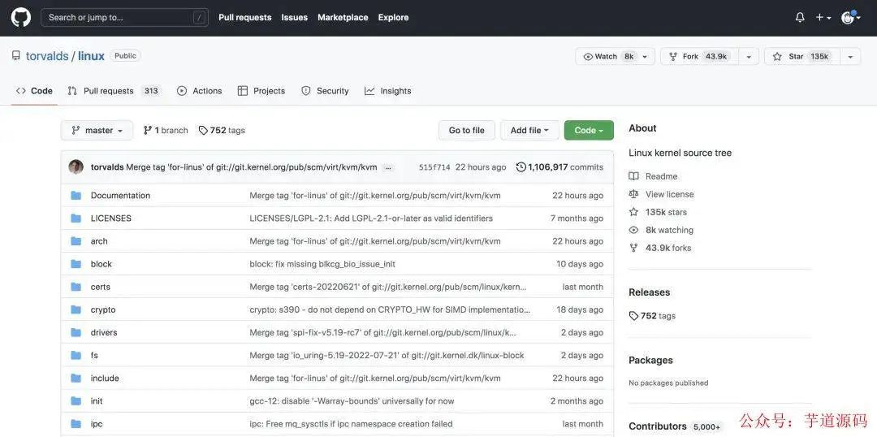Open the Documentation folder icon
The width and height of the screenshot is (877, 437).
coord(76,195)
